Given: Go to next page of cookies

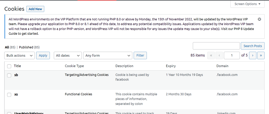Looking at the screenshot, I should click(253, 56).
